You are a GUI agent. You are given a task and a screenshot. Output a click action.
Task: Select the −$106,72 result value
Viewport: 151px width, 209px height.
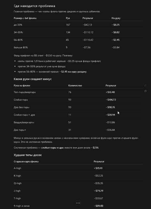(111, 100)
